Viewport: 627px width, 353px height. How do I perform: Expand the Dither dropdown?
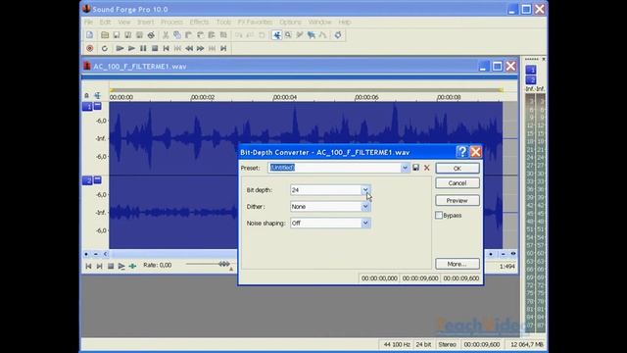click(365, 207)
